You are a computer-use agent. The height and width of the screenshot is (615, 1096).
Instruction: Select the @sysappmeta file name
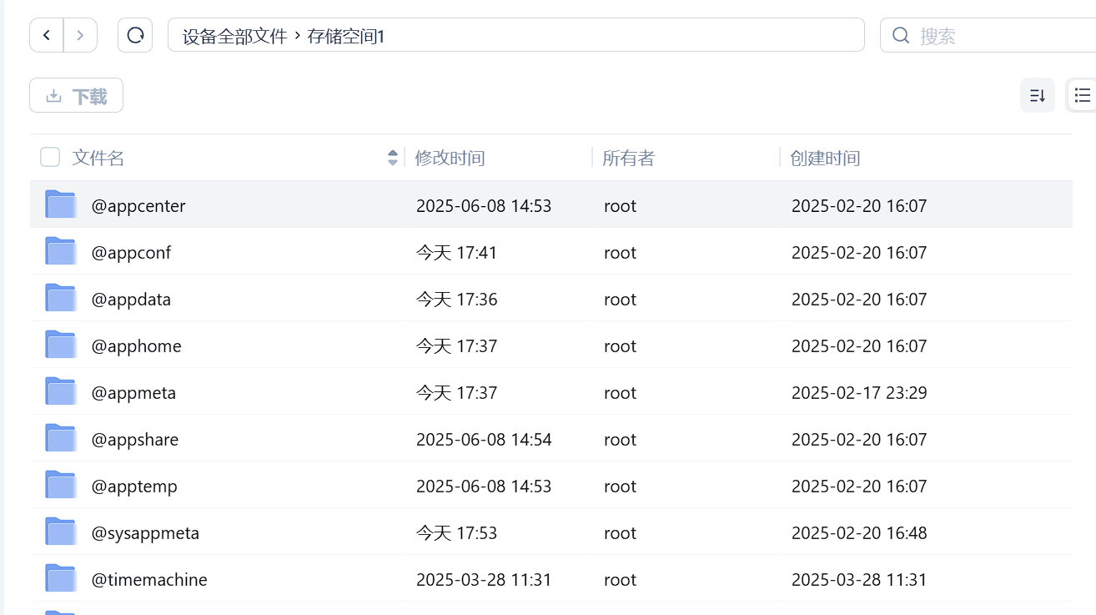[x=145, y=532]
